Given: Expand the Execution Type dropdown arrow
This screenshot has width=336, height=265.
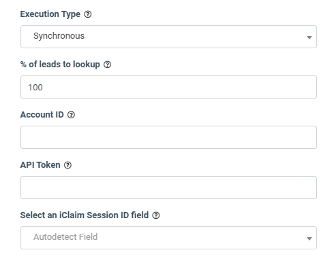Looking at the screenshot, I should pyautogui.click(x=309, y=37).
